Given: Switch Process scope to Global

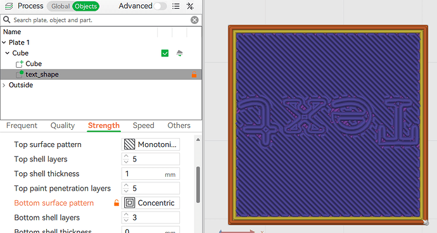Looking at the screenshot, I should (x=60, y=6).
